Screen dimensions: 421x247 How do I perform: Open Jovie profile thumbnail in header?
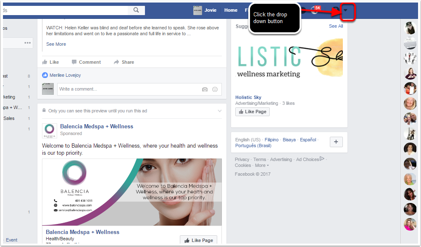197,10
